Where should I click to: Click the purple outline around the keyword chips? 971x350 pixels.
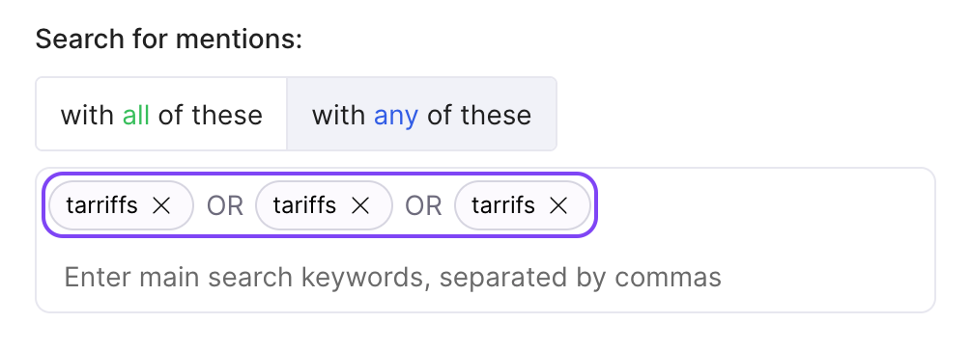pyautogui.click(x=320, y=174)
